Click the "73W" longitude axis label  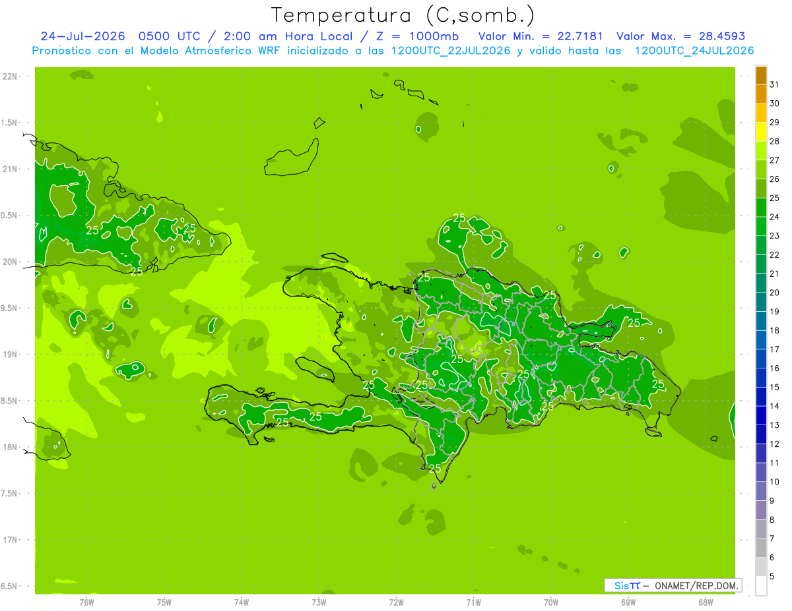click(x=318, y=602)
